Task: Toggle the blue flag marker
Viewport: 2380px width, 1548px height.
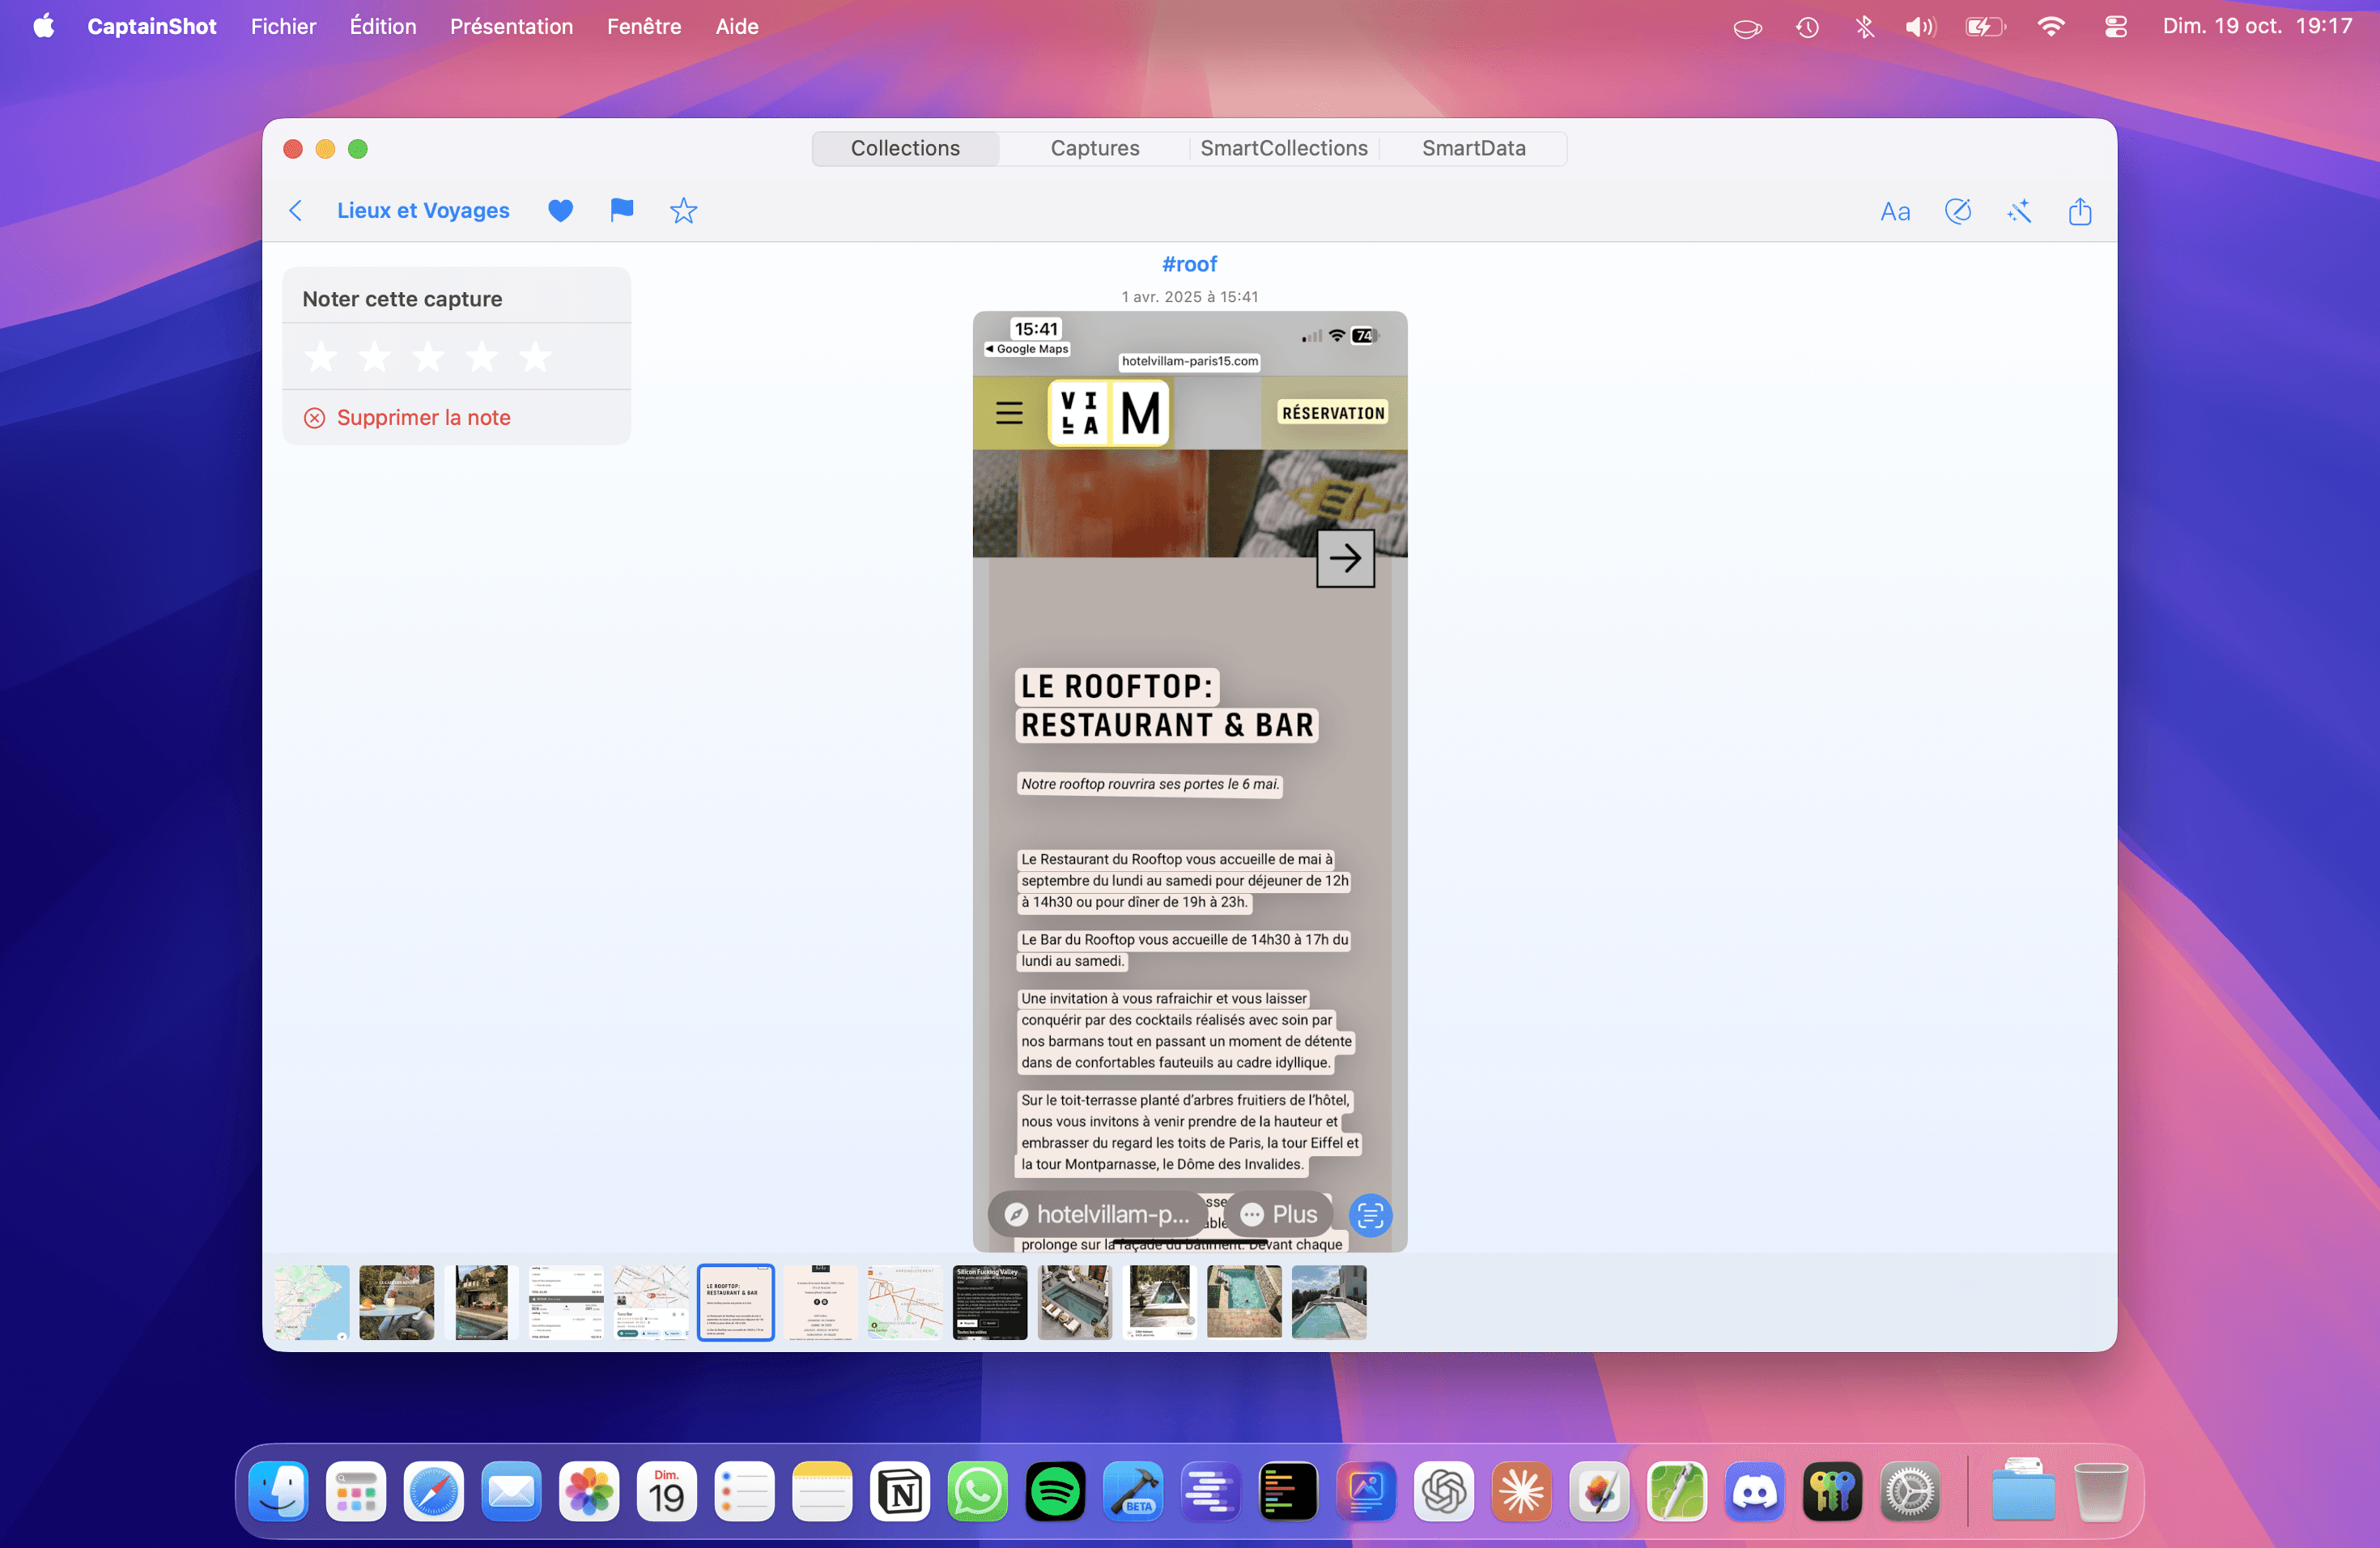Action: point(621,210)
